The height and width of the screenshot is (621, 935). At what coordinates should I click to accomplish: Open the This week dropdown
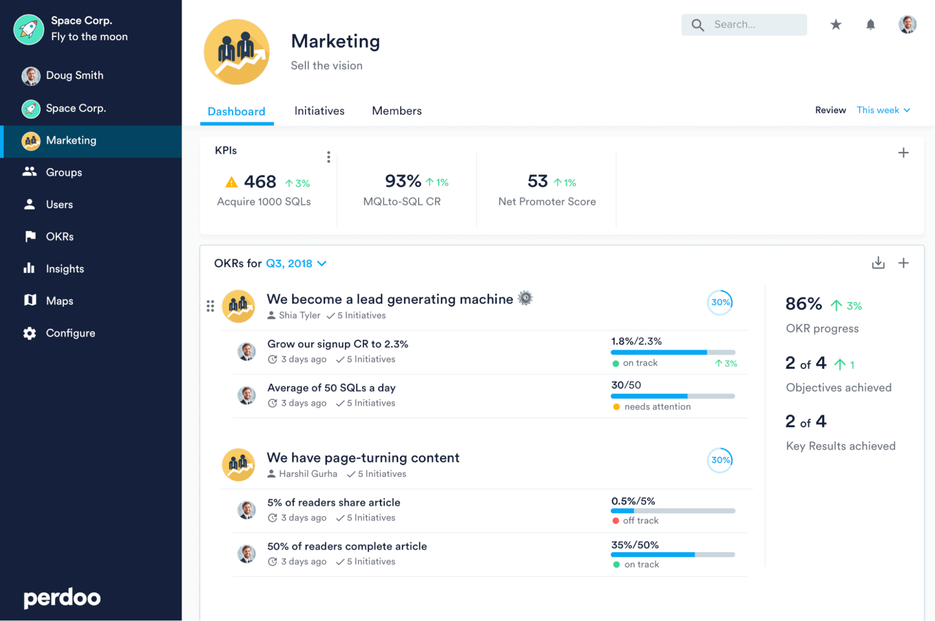883,110
